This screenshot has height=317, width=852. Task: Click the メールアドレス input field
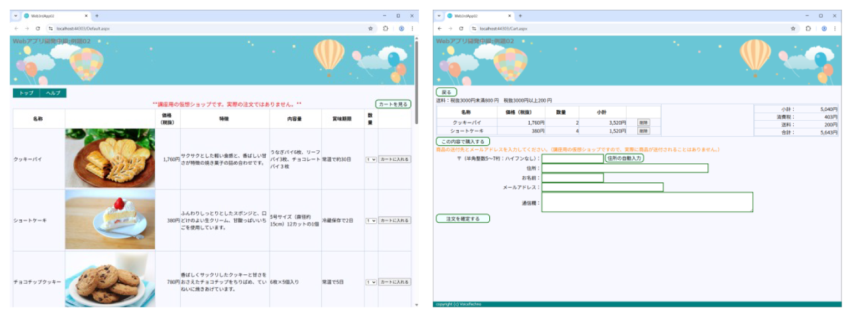602,187
